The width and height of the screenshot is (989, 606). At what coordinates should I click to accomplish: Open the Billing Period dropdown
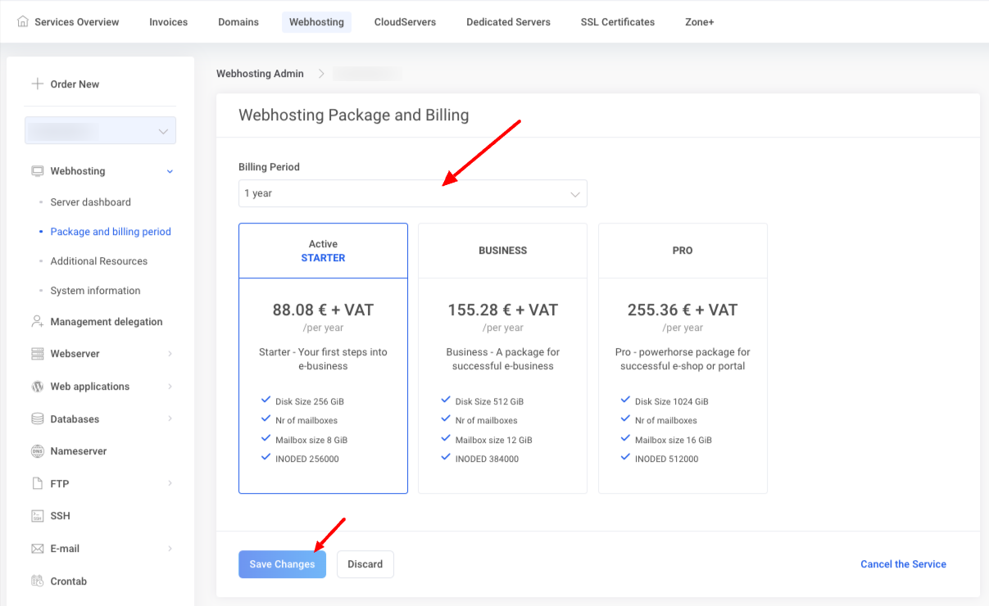412,193
